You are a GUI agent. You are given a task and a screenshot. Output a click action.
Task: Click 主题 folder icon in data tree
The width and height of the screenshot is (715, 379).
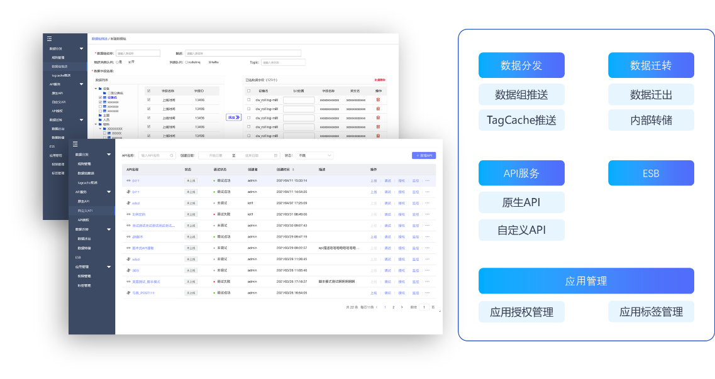point(100,115)
